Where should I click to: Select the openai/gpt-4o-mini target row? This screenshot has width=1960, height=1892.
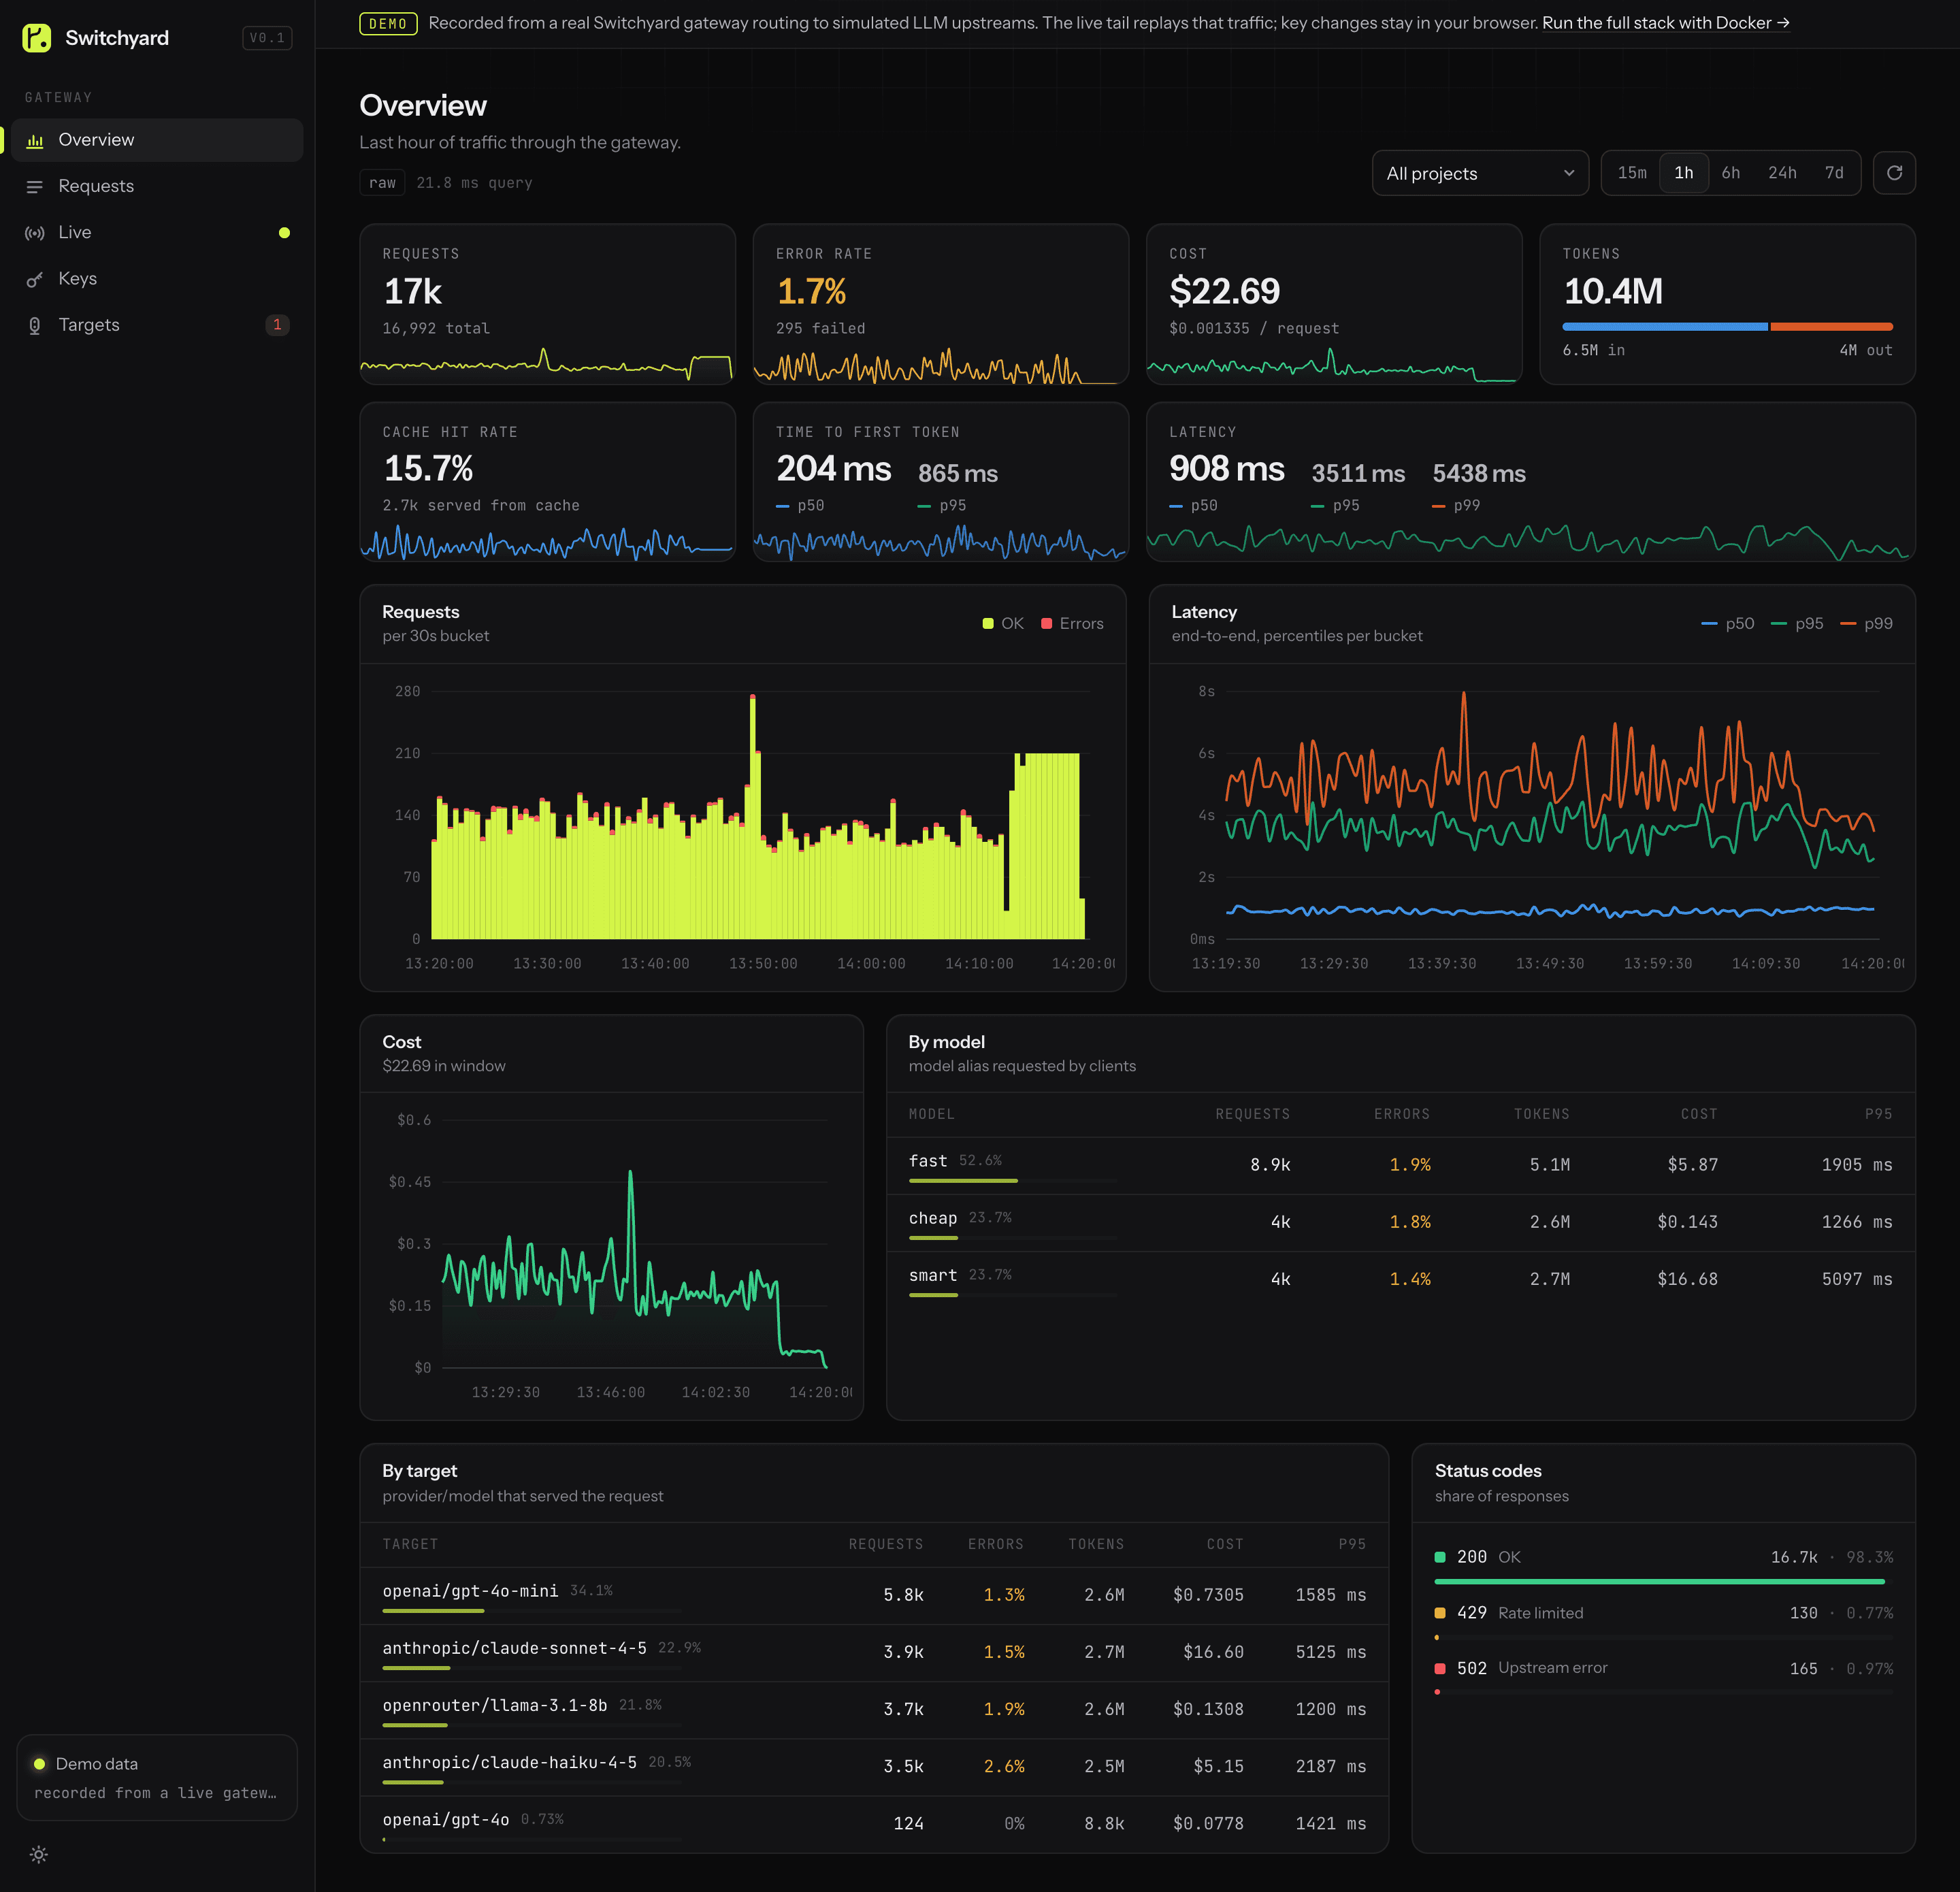click(874, 1595)
